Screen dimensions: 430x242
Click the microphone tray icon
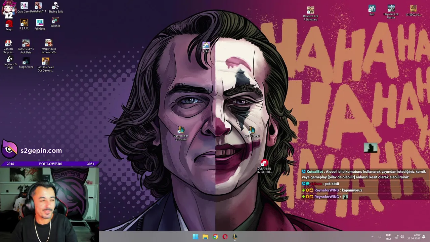coord(380,237)
